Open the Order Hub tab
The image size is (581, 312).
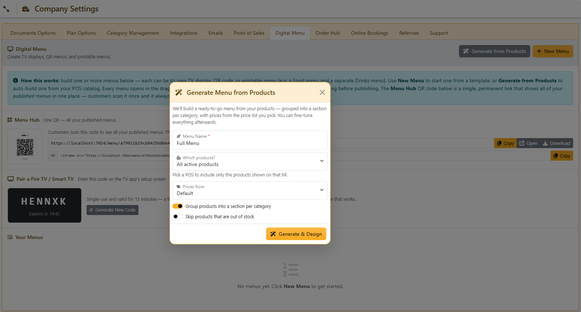(328, 33)
